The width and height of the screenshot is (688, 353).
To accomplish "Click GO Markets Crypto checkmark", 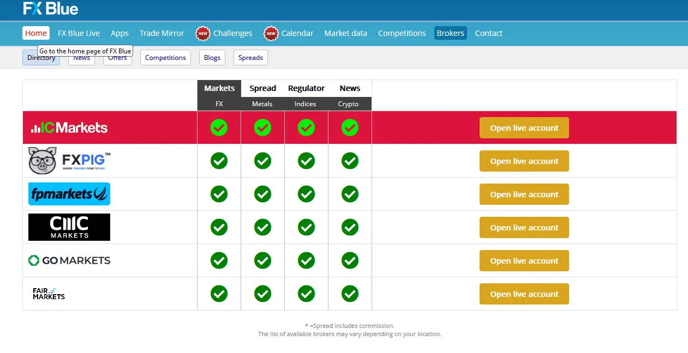I will (350, 260).
